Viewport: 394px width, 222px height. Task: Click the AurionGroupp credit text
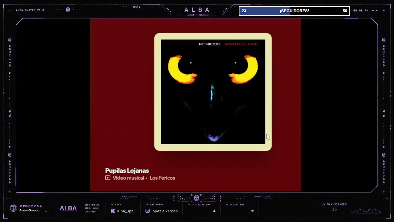coord(29,210)
